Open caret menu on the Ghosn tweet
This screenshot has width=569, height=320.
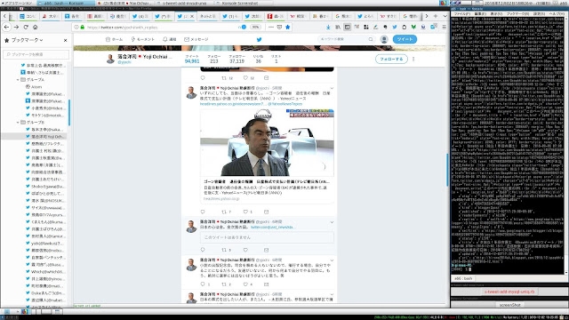332,89
